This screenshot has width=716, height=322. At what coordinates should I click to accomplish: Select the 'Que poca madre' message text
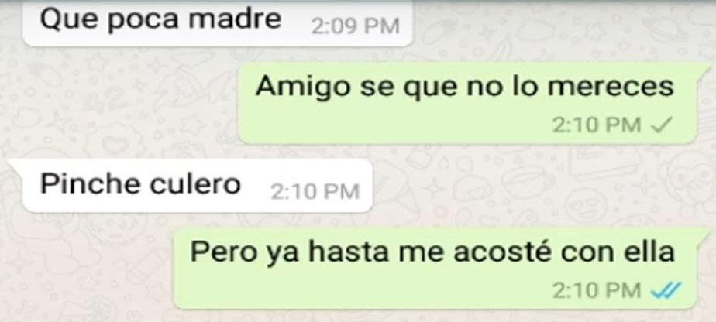coord(160,20)
